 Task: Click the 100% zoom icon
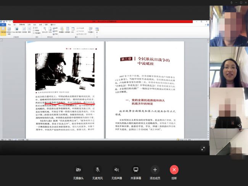(x=50, y=29)
